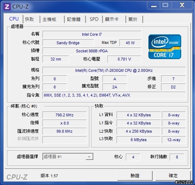
Task: Click the 執行緒數 value 8
Action: pos(177,157)
